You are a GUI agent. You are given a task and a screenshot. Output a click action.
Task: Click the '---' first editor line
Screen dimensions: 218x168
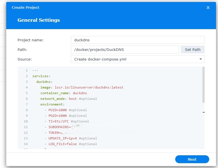[x=35, y=70]
